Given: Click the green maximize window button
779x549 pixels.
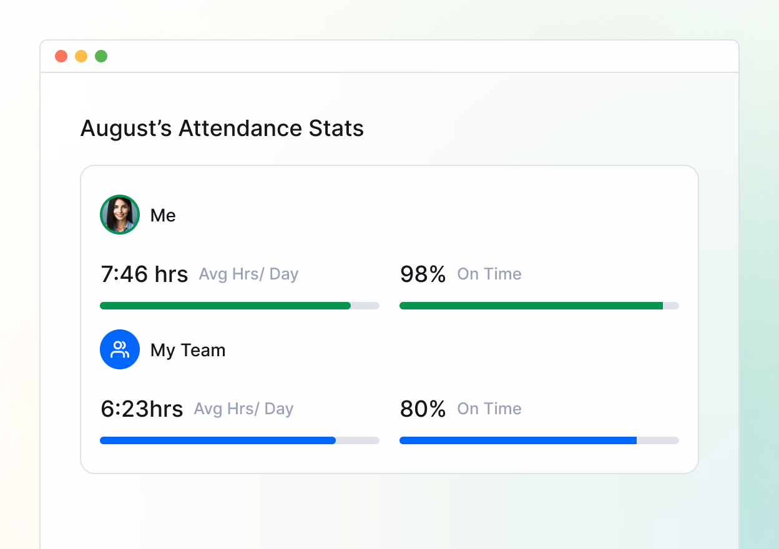Looking at the screenshot, I should click(x=101, y=56).
